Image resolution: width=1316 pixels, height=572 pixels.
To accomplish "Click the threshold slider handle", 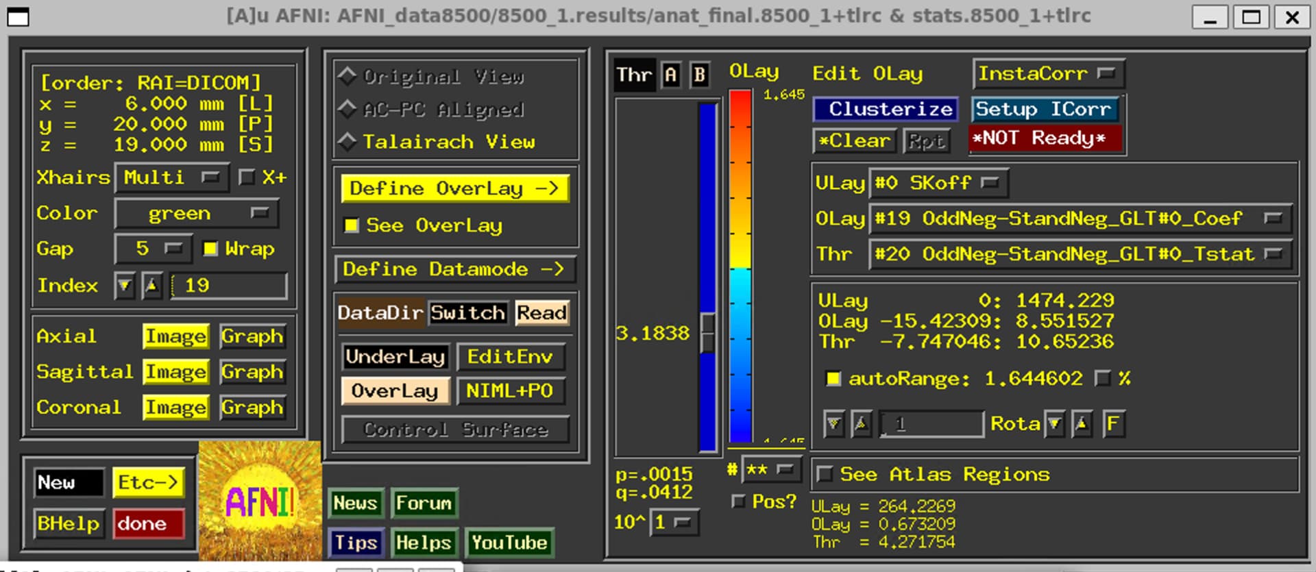I will [x=707, y=333].
